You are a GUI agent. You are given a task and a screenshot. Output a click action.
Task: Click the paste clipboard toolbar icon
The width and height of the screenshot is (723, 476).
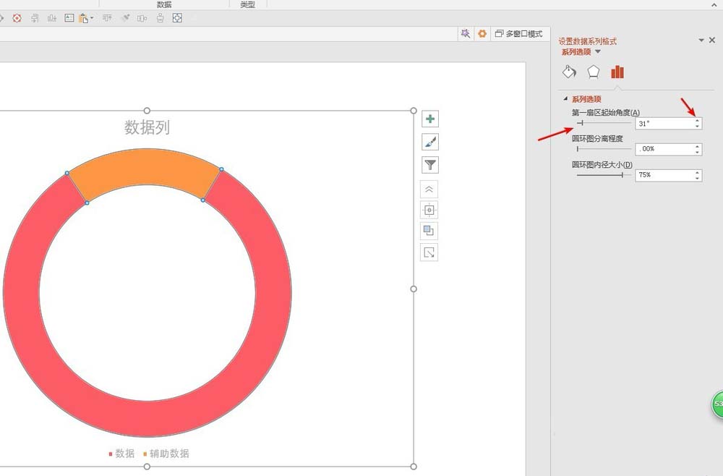pos(83,18)
